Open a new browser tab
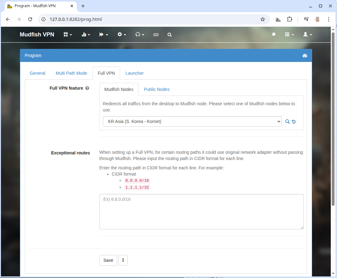Image resolution: width=337 pixels, height=278 pixels. (83, 6)
